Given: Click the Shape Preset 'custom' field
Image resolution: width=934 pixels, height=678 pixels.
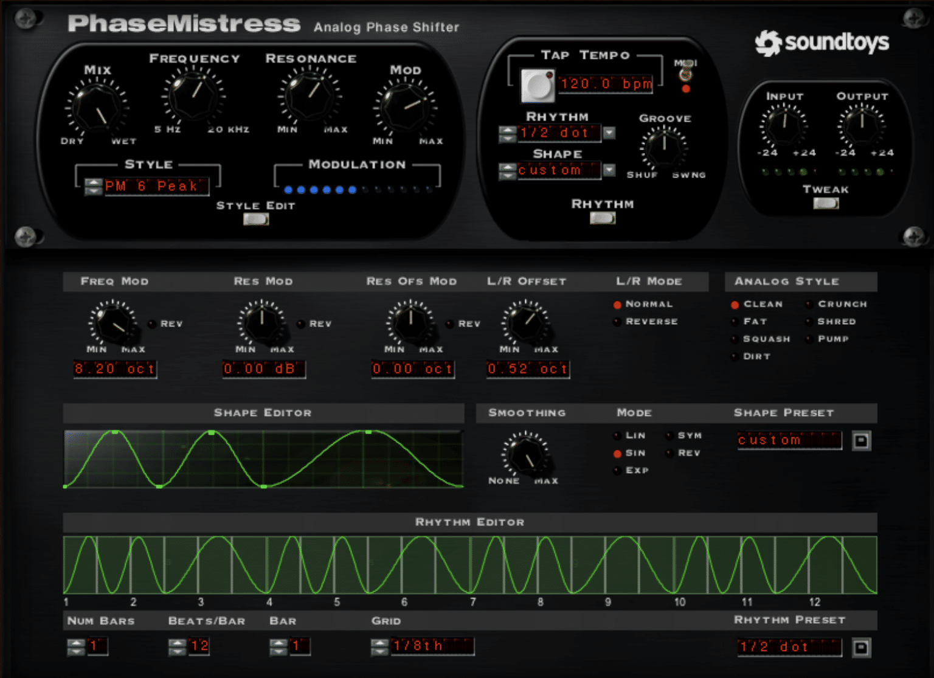Looking at the screenshot, I should (789, 440).
